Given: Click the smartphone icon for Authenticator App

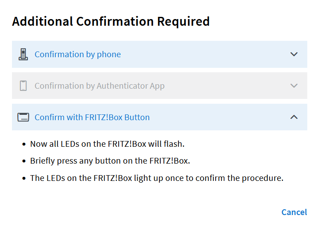Looking at the screenshot, I should 23,86.
